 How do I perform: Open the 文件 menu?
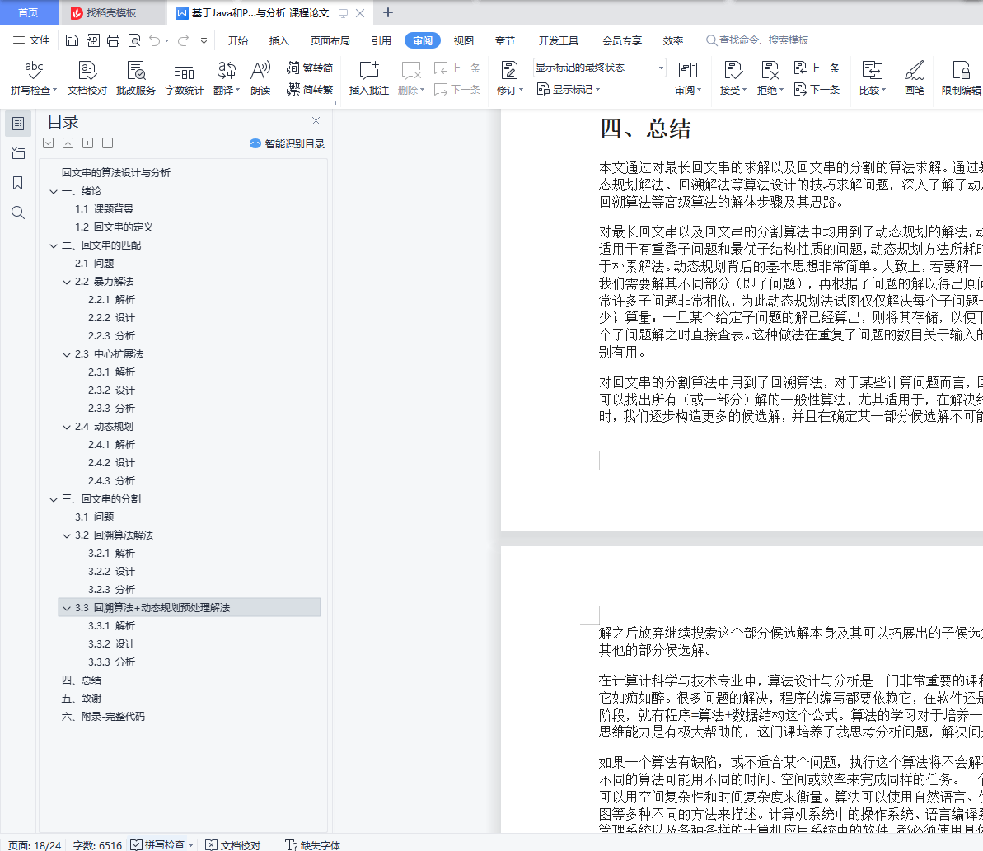pos(31,40)
